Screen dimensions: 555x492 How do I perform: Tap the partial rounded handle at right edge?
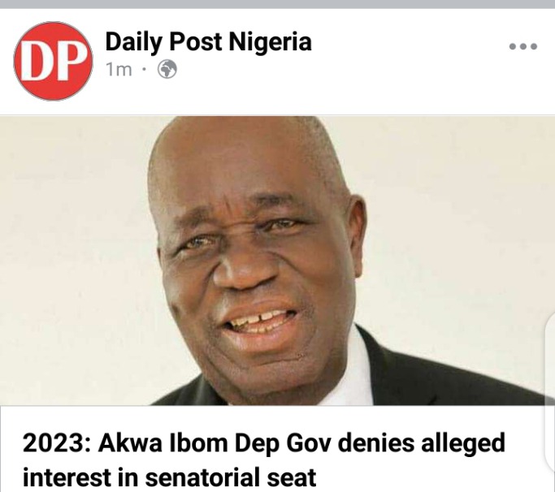point(549,357)
